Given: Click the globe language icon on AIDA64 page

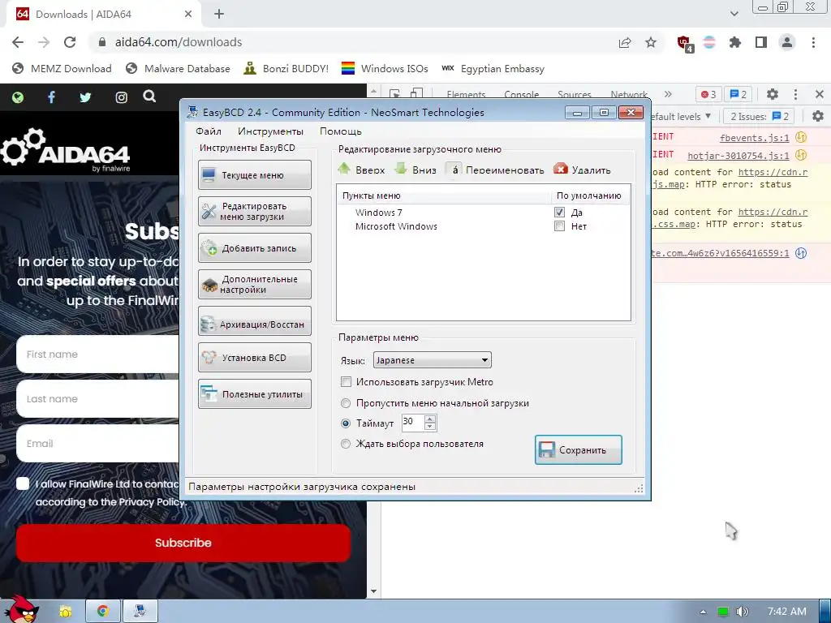Looking at the screenshot, I should click(x=18, y=97).
